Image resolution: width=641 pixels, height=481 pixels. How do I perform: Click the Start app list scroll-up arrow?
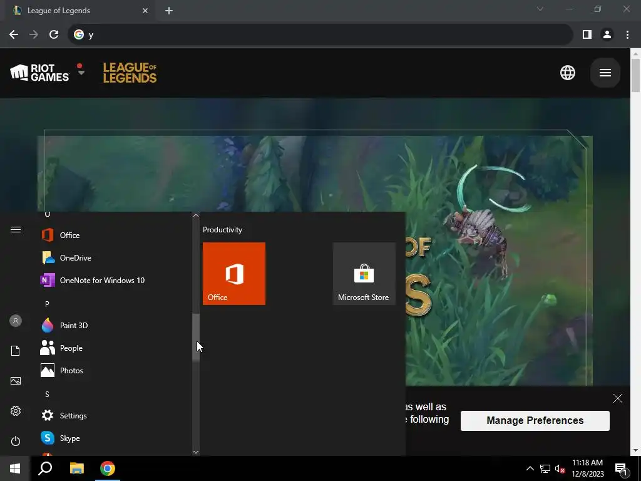click(196, 215)
